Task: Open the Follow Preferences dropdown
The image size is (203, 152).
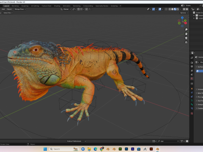Action: click(x=76, y=141)
